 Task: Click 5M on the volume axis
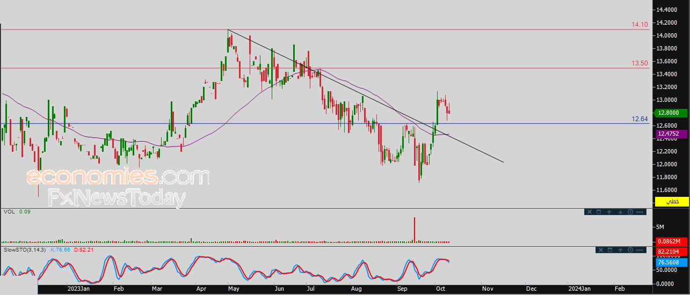pos(660,227)
